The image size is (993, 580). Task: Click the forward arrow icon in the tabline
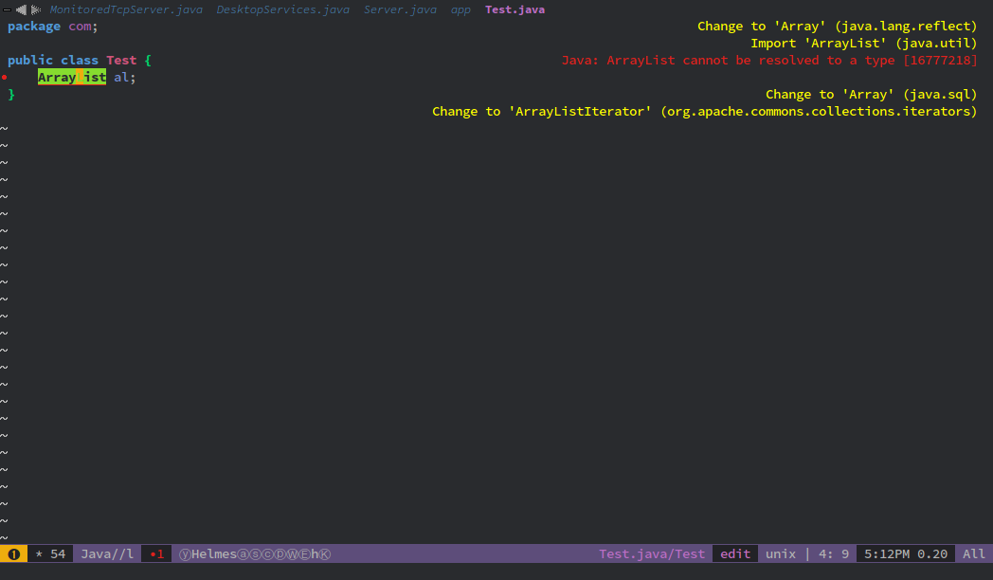click(x=36, y=9)
